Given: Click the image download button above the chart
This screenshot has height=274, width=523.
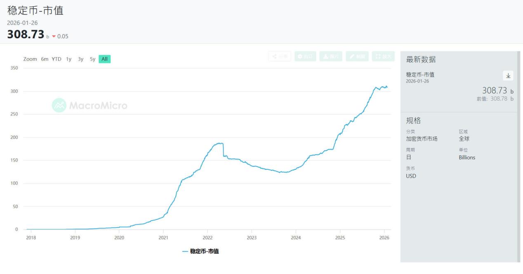Looking at the screenshot, I should coord(331,56).
